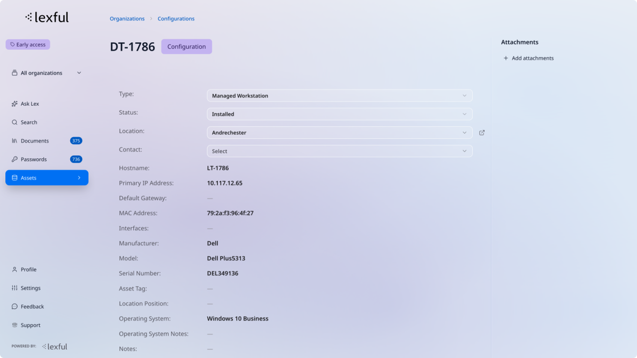Screen dimensions: 637x358
Task: Open Settings using the sliders icon
Action: coord(14,288)
